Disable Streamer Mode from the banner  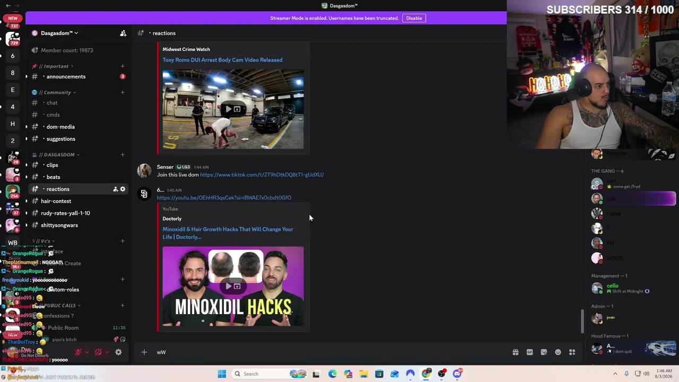pos(414,18)
